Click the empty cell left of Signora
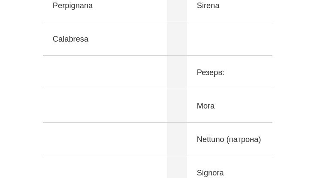The image size is (323, 178). [105, 167]
